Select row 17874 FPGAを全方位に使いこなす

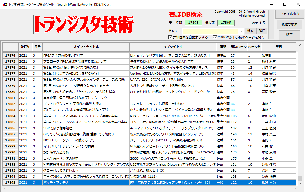[86, 55]
